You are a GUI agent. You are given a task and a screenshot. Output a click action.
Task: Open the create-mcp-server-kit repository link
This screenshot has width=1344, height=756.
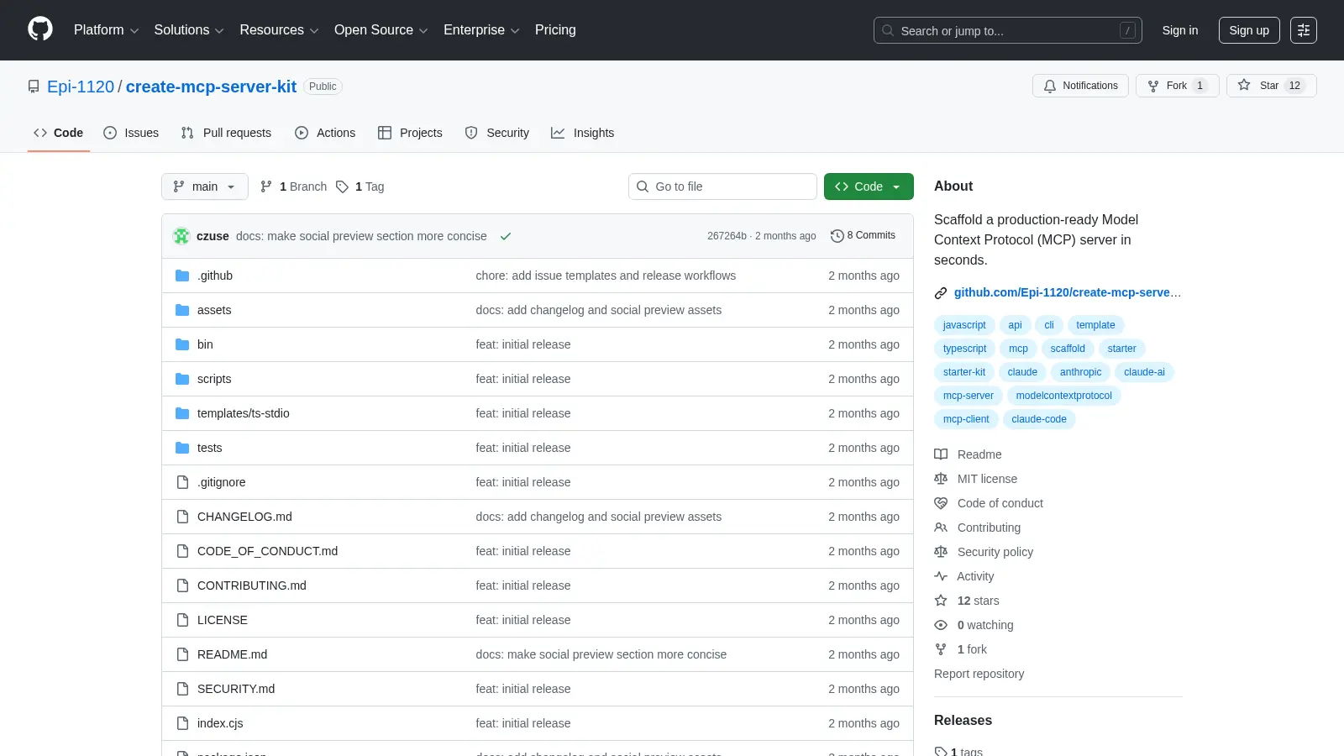[x=211, y=87]
